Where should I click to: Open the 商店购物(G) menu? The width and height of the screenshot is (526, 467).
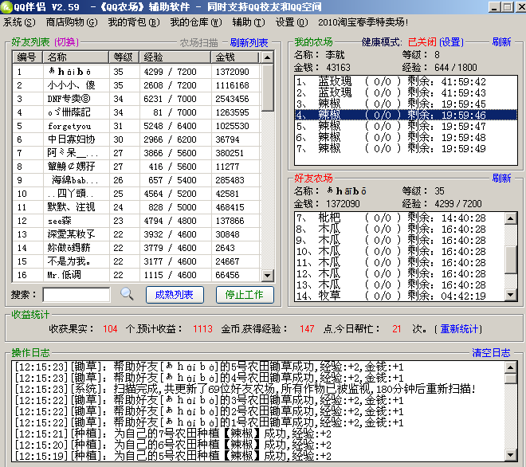point(72,22)
